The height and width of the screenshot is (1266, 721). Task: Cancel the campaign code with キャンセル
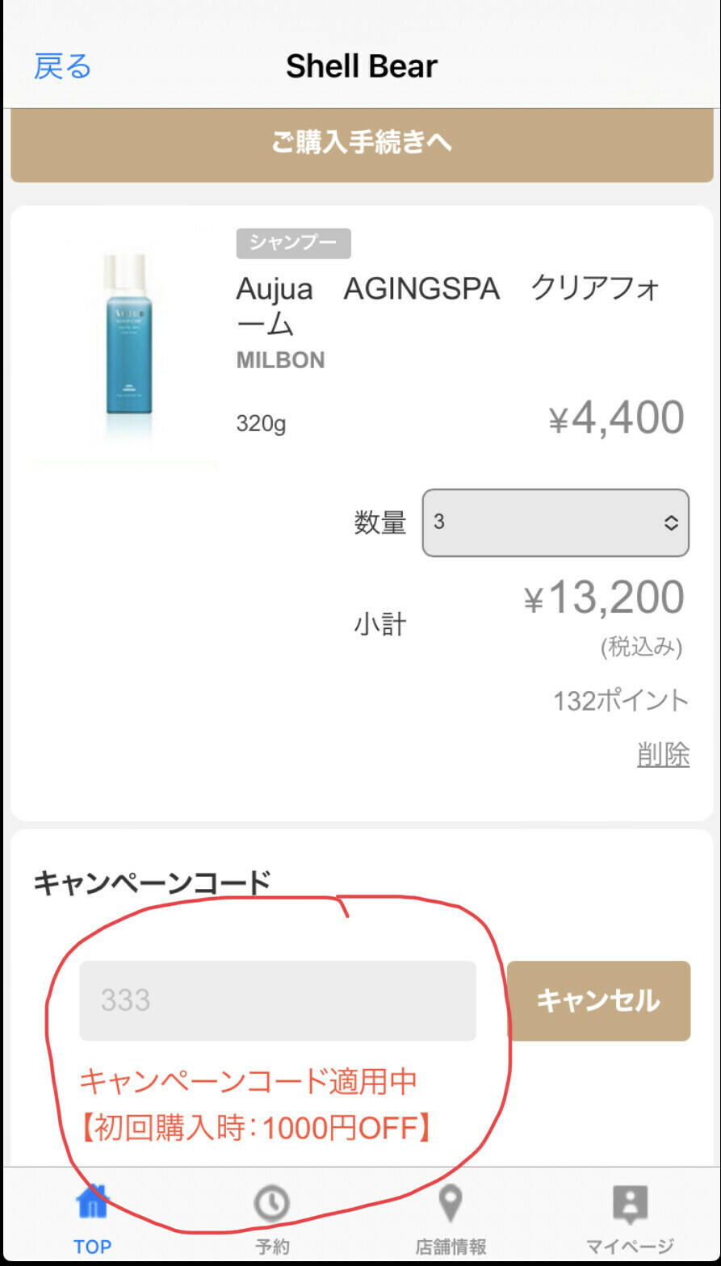598,1001
